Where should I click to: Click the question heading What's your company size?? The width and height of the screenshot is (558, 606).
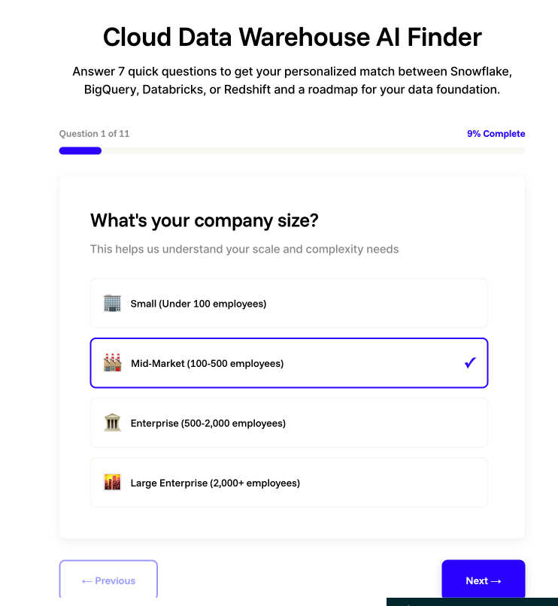[204, 221]
